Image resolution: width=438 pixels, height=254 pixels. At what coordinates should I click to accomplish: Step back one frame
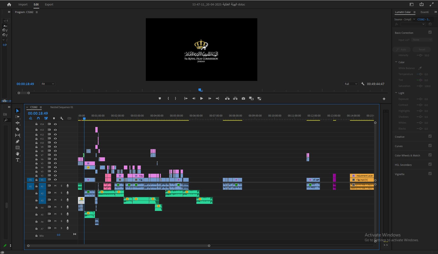pos(194,99)
